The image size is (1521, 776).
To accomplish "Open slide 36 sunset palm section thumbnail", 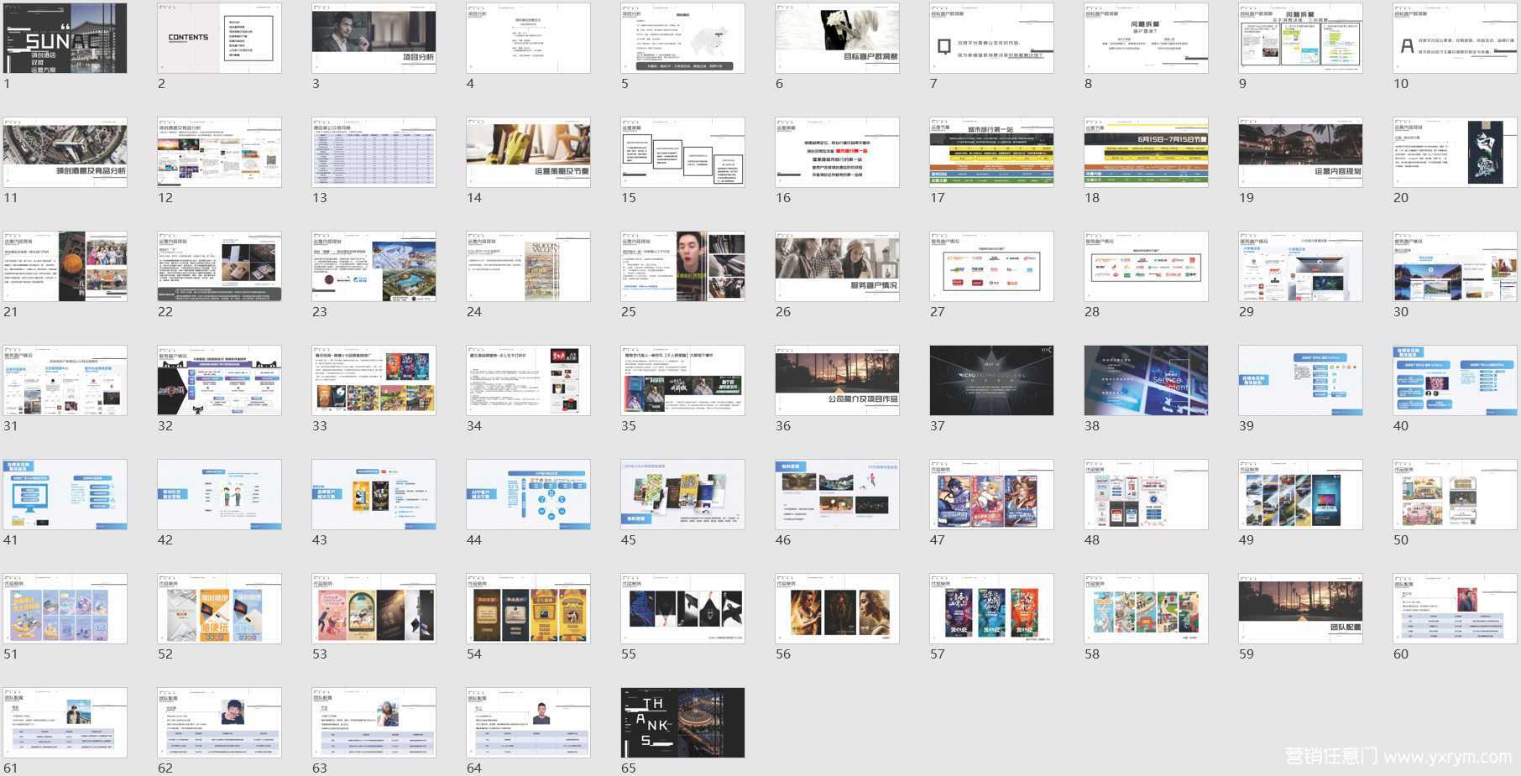I will point(838,381).
